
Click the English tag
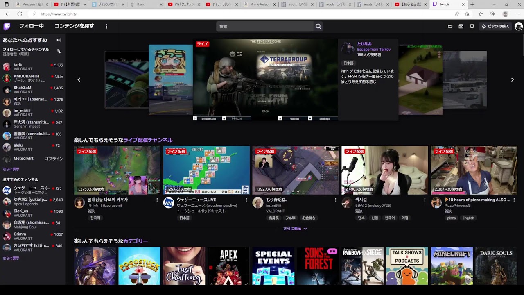pos(468,218)
